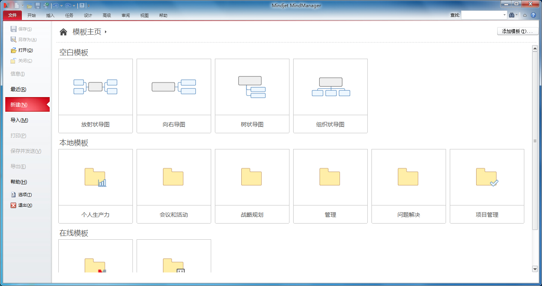The height and width of the screenshot is (286, 542).
Task: Undo the last action with the Undo icon
Action: tap(55, 5)
